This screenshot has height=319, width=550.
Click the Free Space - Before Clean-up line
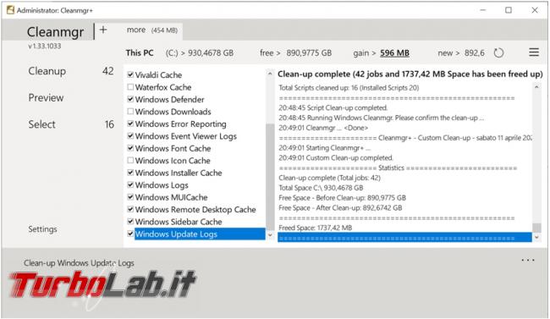[x=342, y=197]
